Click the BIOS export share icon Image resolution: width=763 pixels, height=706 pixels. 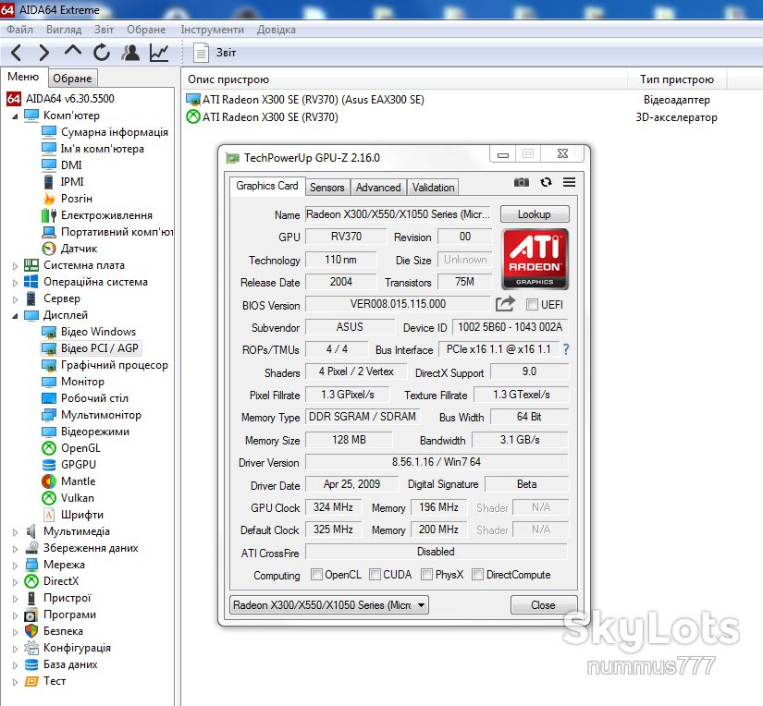click(x=505, y=304)
